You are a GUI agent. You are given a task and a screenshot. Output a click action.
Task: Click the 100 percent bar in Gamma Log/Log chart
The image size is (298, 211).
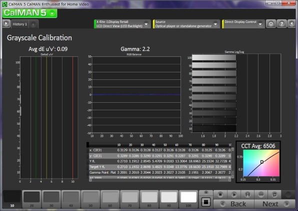pyautogui.click(x=214, y=58)
